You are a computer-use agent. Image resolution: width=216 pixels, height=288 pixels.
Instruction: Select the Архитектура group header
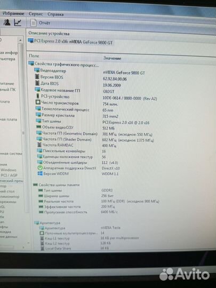[47, 223]
